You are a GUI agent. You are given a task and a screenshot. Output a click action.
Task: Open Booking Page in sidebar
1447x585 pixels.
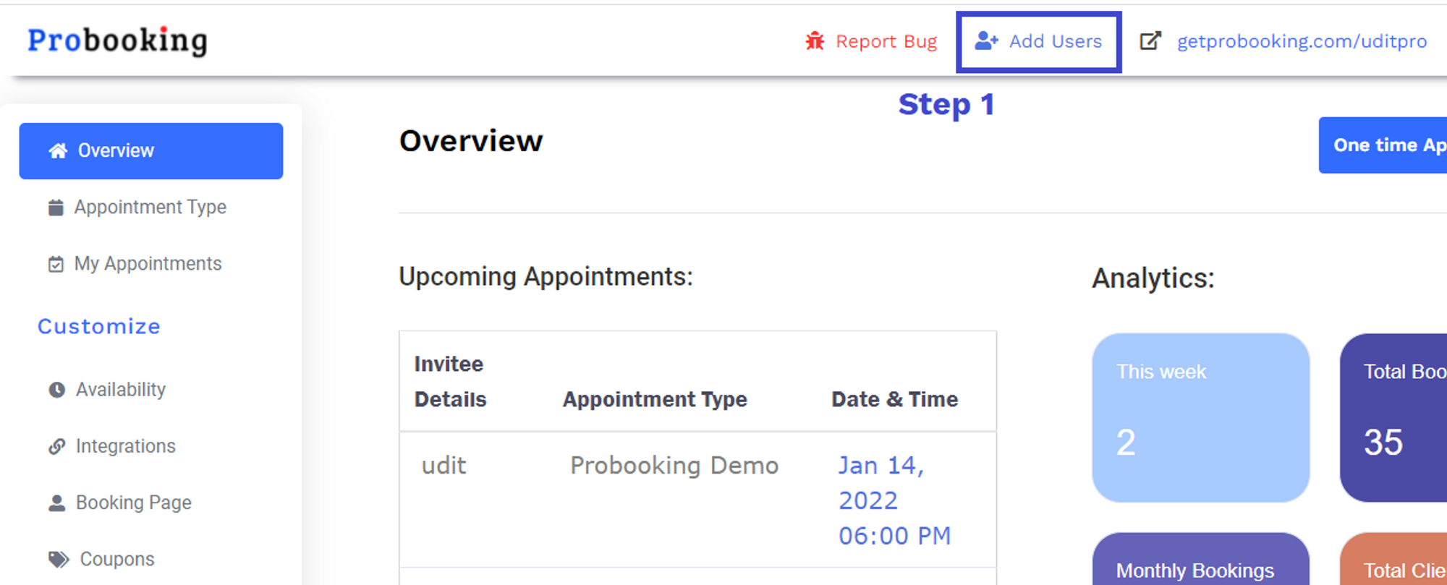pos(134,502)
